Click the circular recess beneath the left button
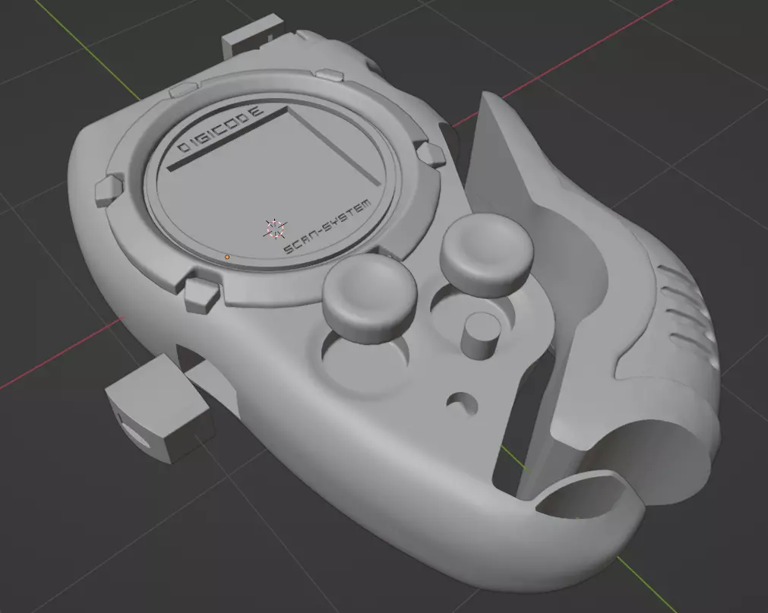 (x=365, y=362)
